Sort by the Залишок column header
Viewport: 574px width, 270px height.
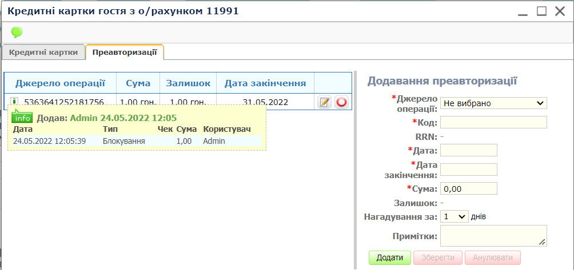[188, 83]
